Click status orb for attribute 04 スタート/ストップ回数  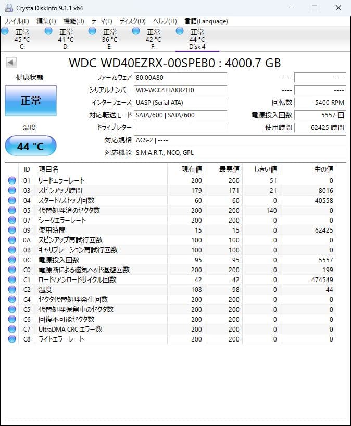[12, 200]
